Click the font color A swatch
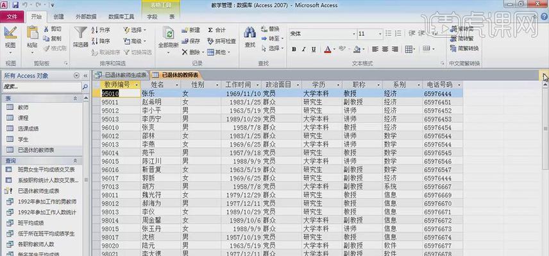This screenshot has height=256, width=549. [327, 49]
